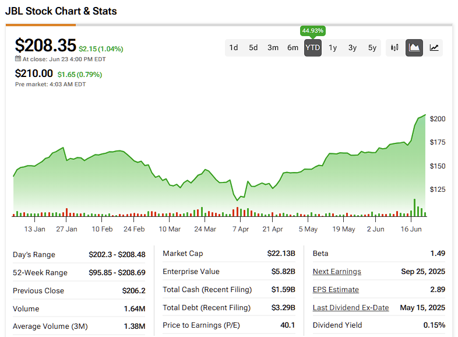Select the 1d time range

tap(234, 48)
